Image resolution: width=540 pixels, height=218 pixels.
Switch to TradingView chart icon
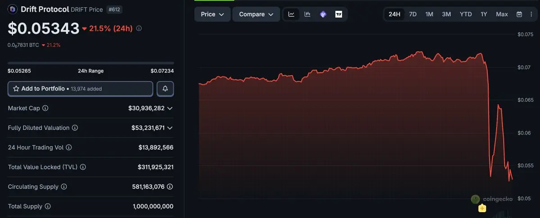click(339, 14)
